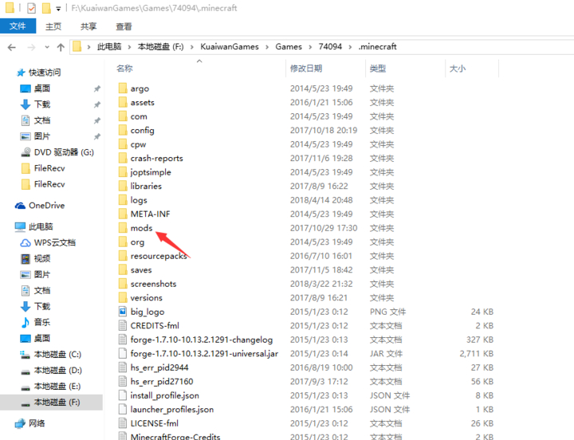
Task: Click the install_profile.json file icon
Action: coord(123,395)
